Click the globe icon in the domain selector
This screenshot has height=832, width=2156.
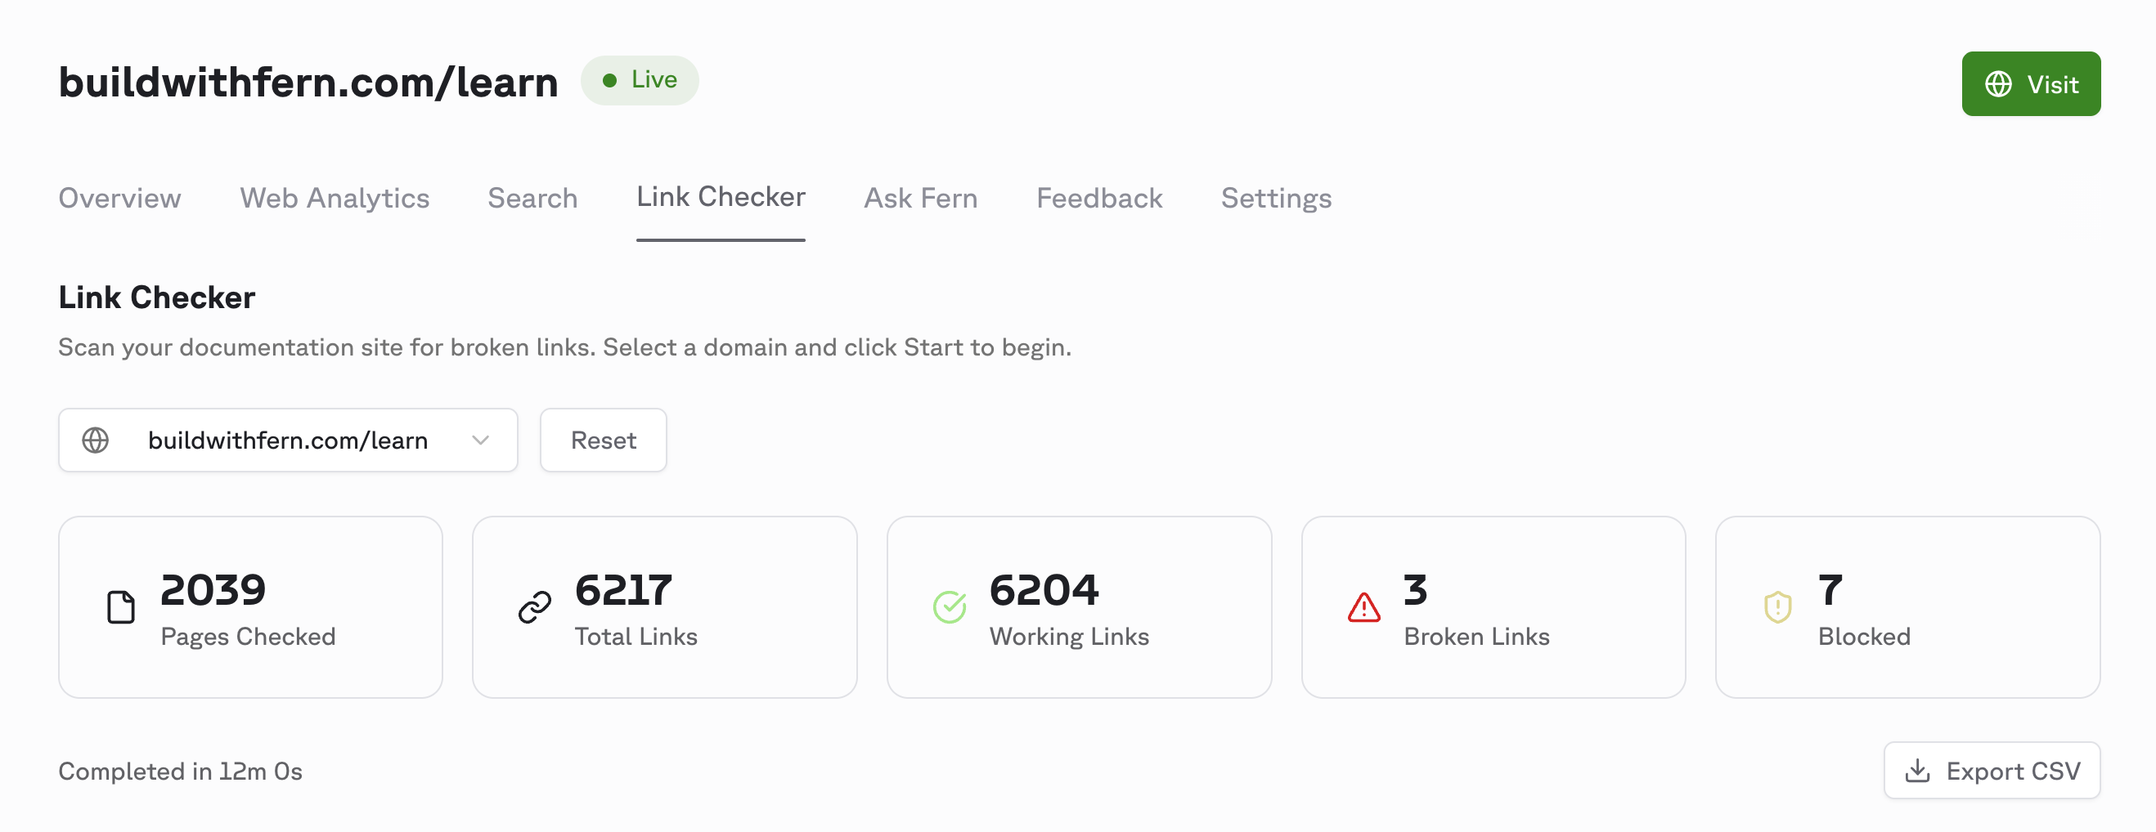coord(96,440)
